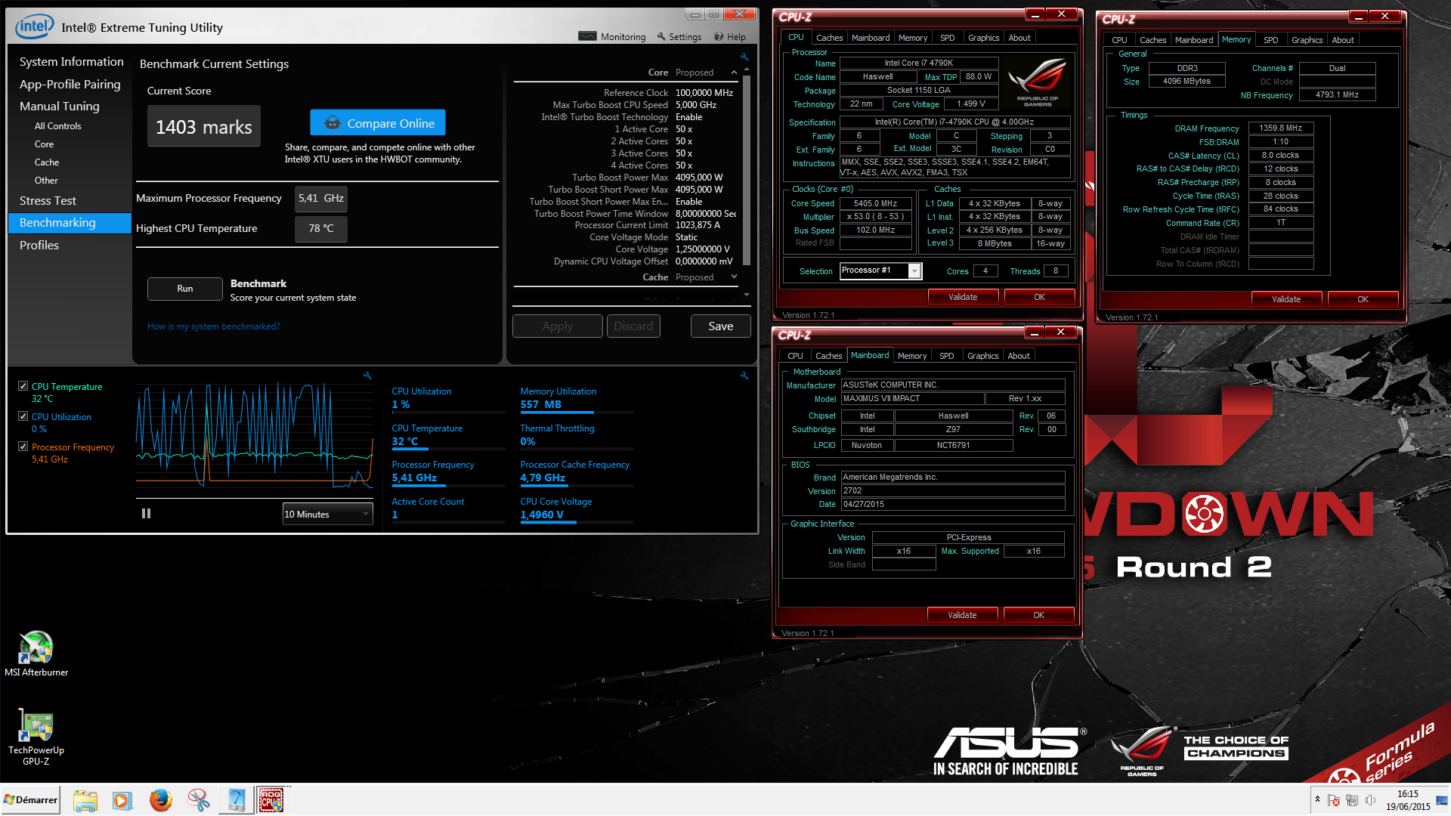Toggle the CPU Utilization graph checkbox
The width and height of the screenshot is (1451, 816).
(x=23, y=416)
